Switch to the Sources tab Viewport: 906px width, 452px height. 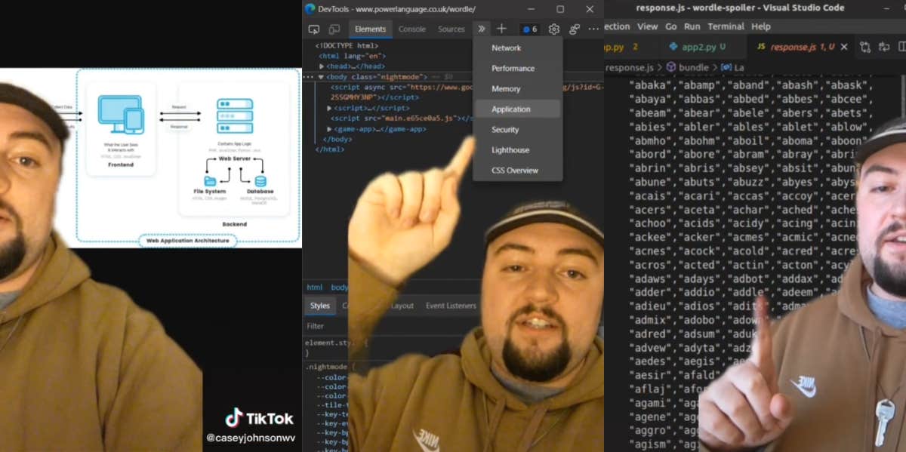(451, 29)
